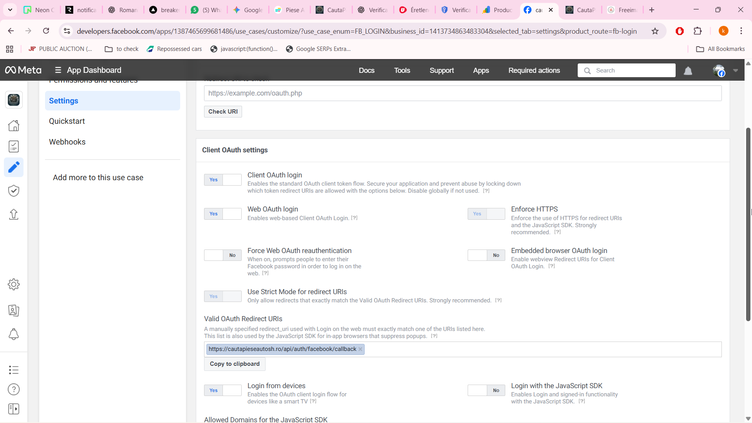This screenshot has width=752, height=423.
Task: Open Alerts bell icon in sidebar
Action: click(14, 334)
